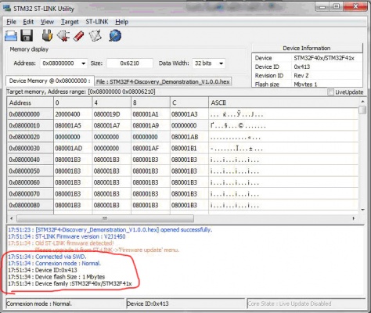Click memory cell 080001AB
Image resolution: width=371 pixels, height=313 pixels.
tap(189, 137)
